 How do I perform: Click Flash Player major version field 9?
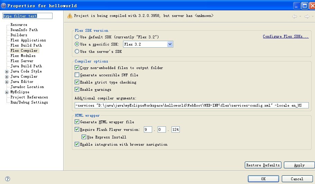point(148,129)
